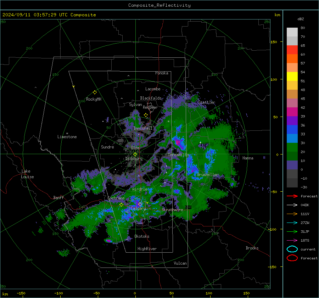Image resolution: width=319 pixels, height=298 pixels.
Task: Click the Airdrie city label
Action: (x=140, y=189)
